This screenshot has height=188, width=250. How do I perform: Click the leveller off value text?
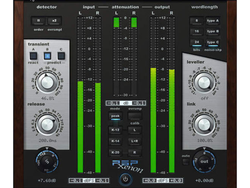(205, 99)
